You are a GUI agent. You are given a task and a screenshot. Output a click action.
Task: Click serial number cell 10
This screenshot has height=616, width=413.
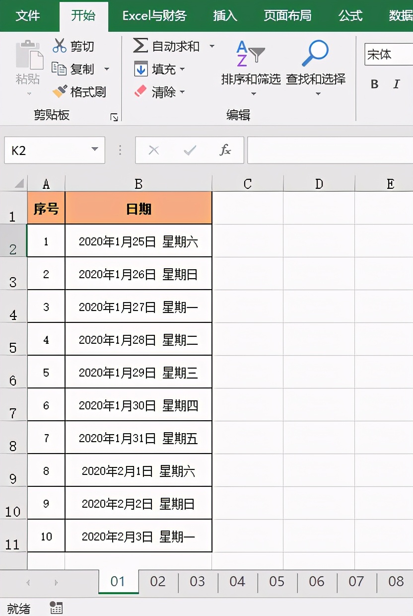tap(46, 536)
